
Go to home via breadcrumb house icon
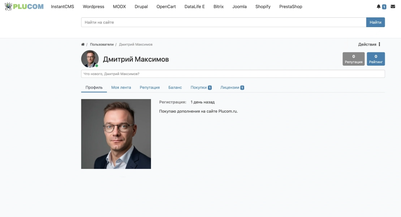click(83, 44)
